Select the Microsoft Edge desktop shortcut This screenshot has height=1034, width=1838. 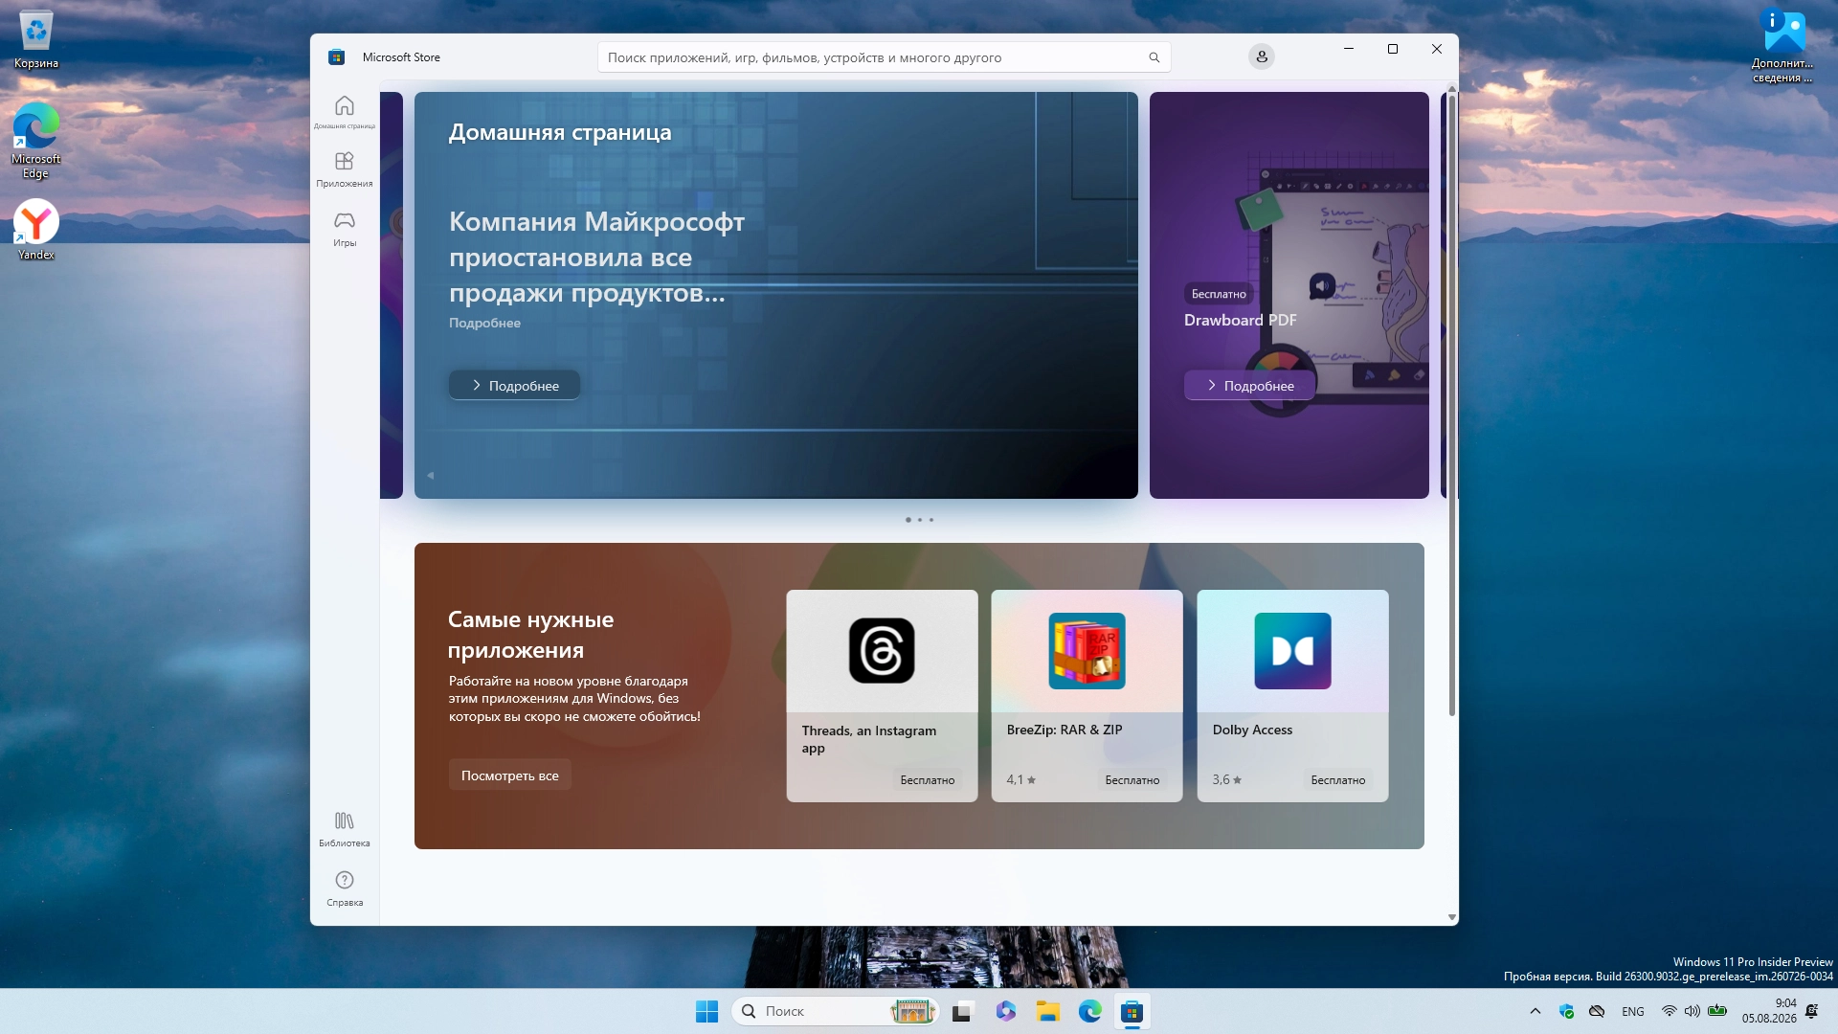(36, 140)
